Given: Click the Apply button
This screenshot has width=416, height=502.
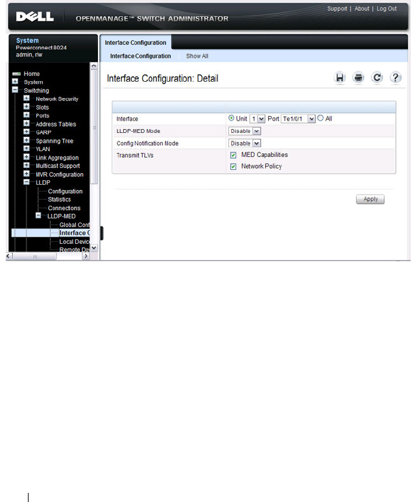Looking at the screenshot, I should click(x=370, y=199).
